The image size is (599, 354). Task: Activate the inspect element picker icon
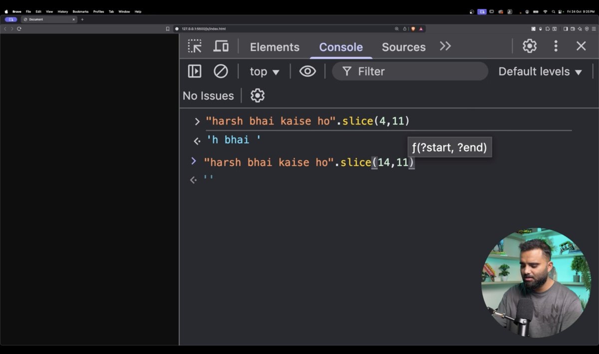pos(195,46)
